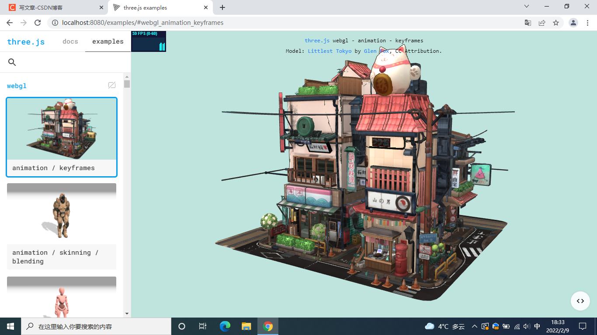597x335 pixels.
Task: Open the three.js link in info header
Action: tap(317, 41)
